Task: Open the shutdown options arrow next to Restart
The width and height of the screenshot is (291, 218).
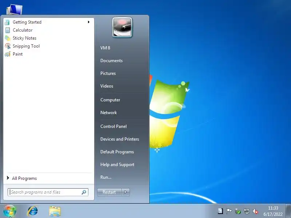Action: tap(125, 192)
